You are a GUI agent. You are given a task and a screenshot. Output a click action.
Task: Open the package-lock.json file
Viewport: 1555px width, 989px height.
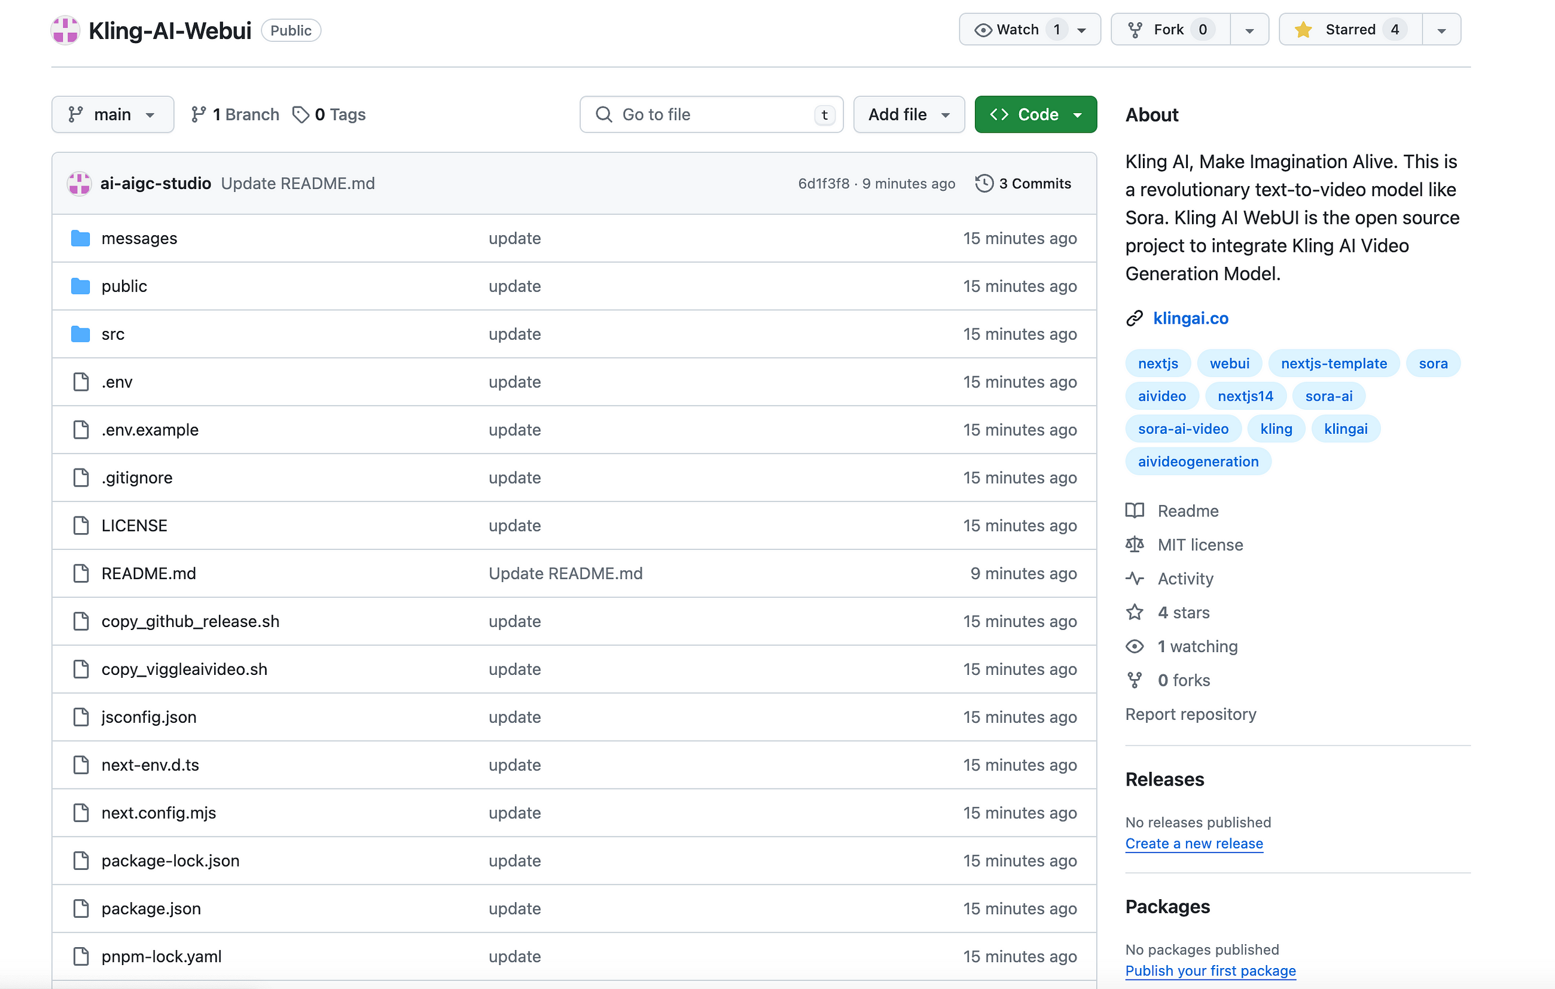(x=170, y=860)
